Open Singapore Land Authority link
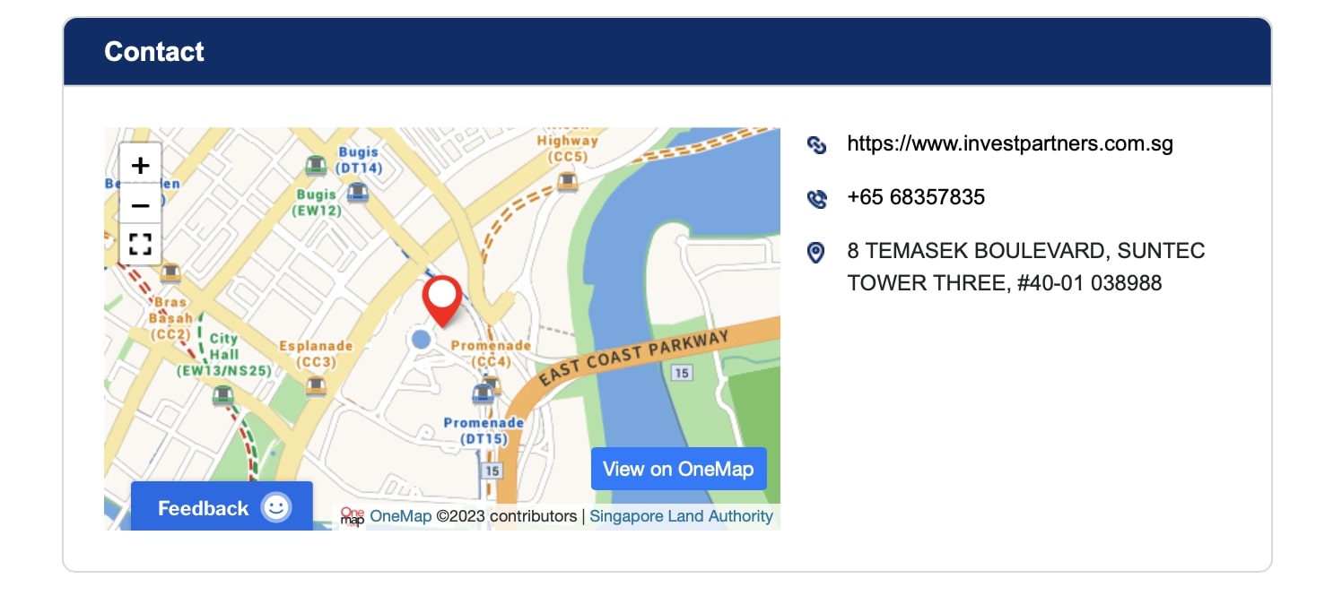1333x613 pixels. point(681,516)
